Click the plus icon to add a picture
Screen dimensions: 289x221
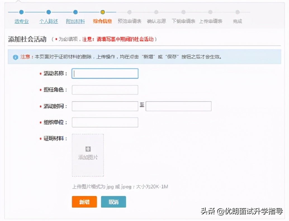[x=88, y=149]
